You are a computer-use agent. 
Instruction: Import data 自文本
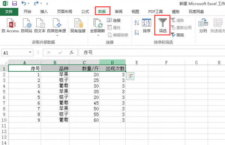pyautogui.click(x=40, y=26)
